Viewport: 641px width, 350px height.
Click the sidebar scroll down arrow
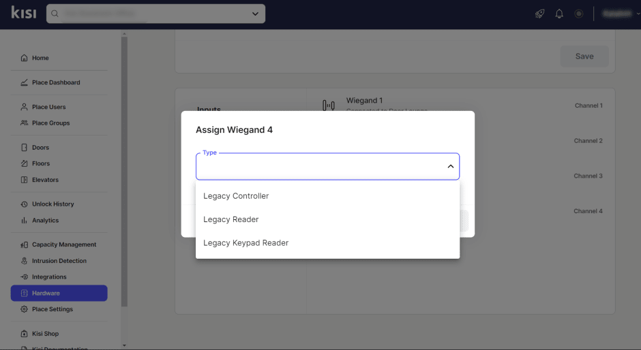[124, 345]
